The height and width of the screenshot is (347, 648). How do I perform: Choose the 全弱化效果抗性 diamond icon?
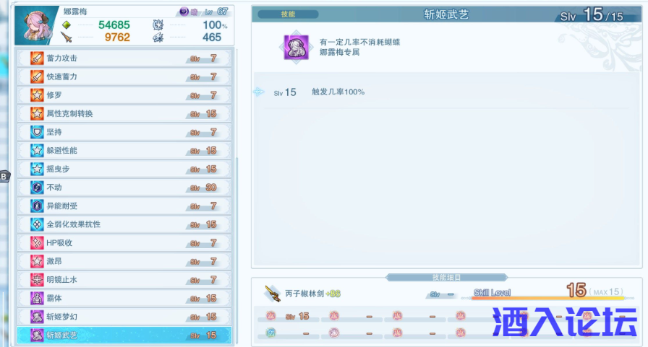pos(37,224)
